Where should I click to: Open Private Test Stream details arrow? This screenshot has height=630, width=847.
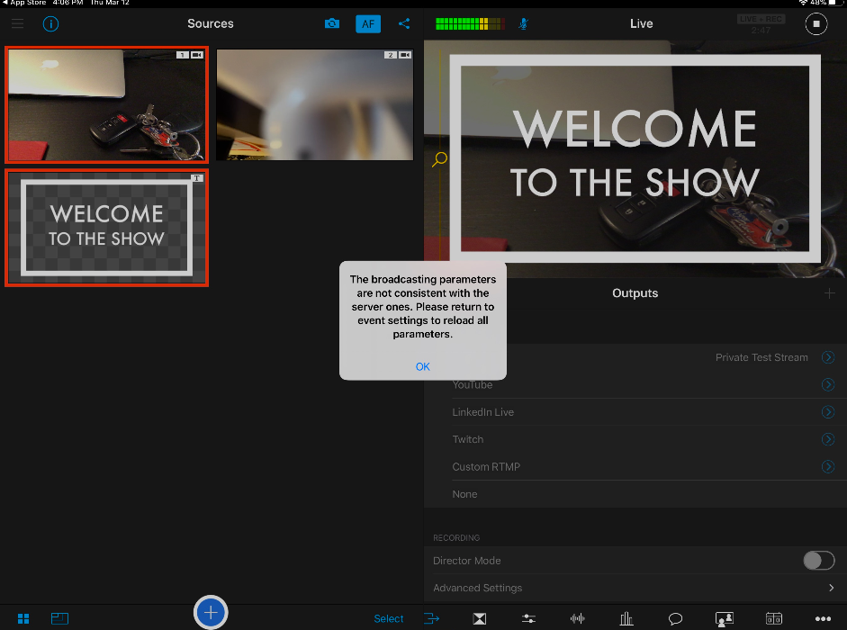tap(828, 357)
